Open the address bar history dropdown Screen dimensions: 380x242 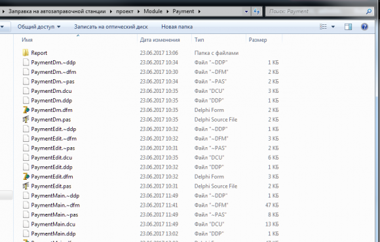246,11
